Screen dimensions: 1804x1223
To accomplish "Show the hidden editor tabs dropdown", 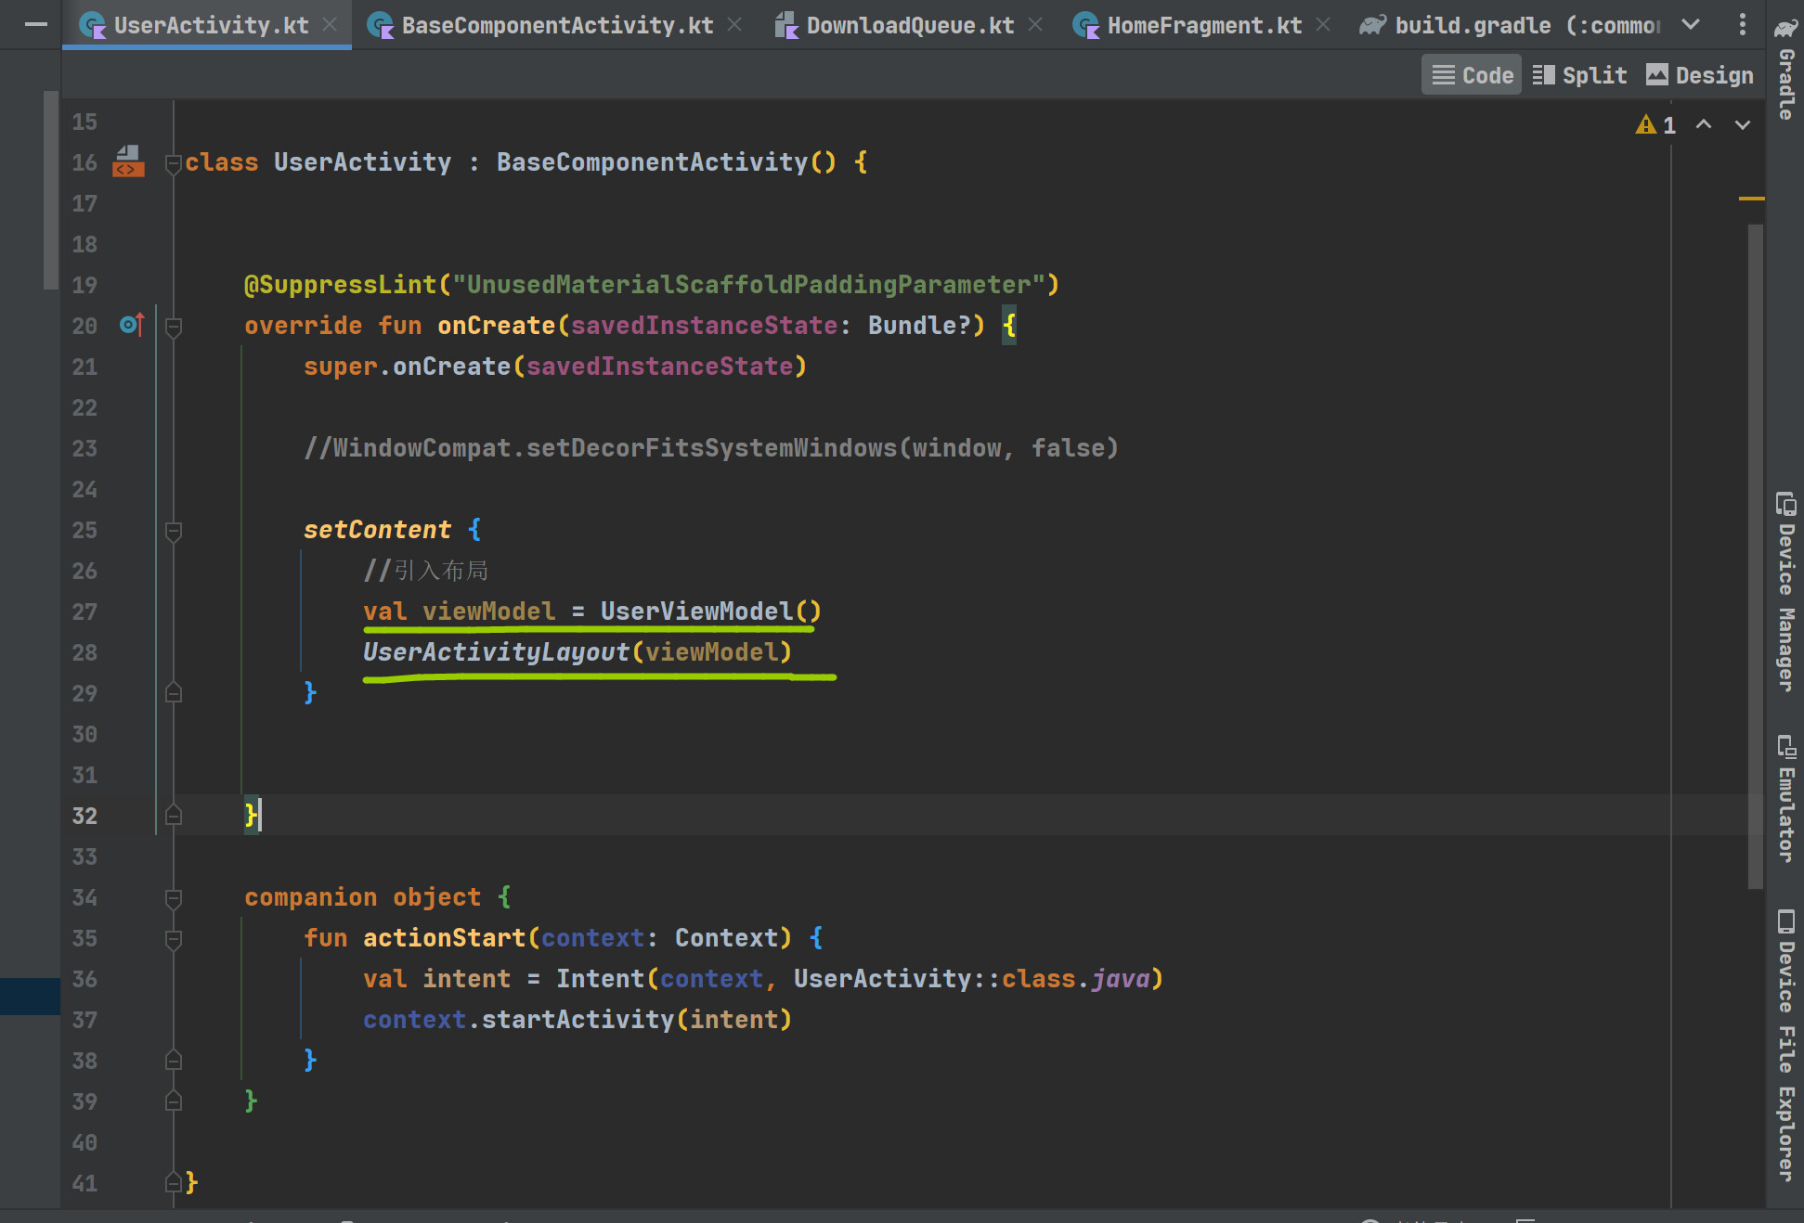I will coord(1692,25).
